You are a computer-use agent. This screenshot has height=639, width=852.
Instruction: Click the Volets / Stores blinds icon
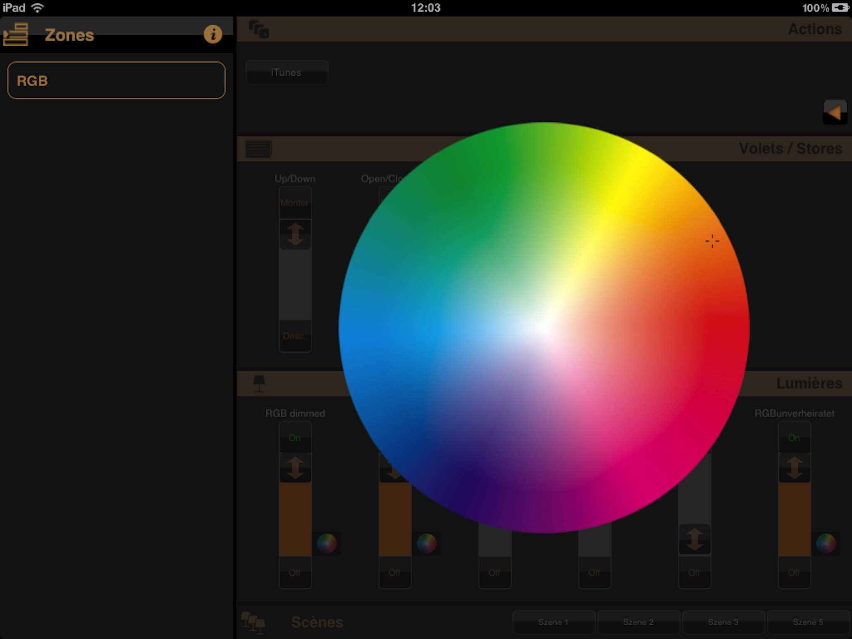tap(258, 149)
